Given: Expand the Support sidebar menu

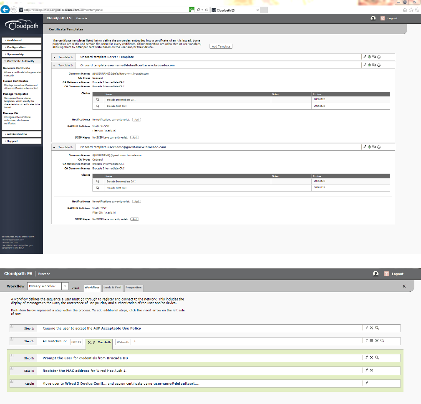Looking at the screenshot, I should pos(21,141).
